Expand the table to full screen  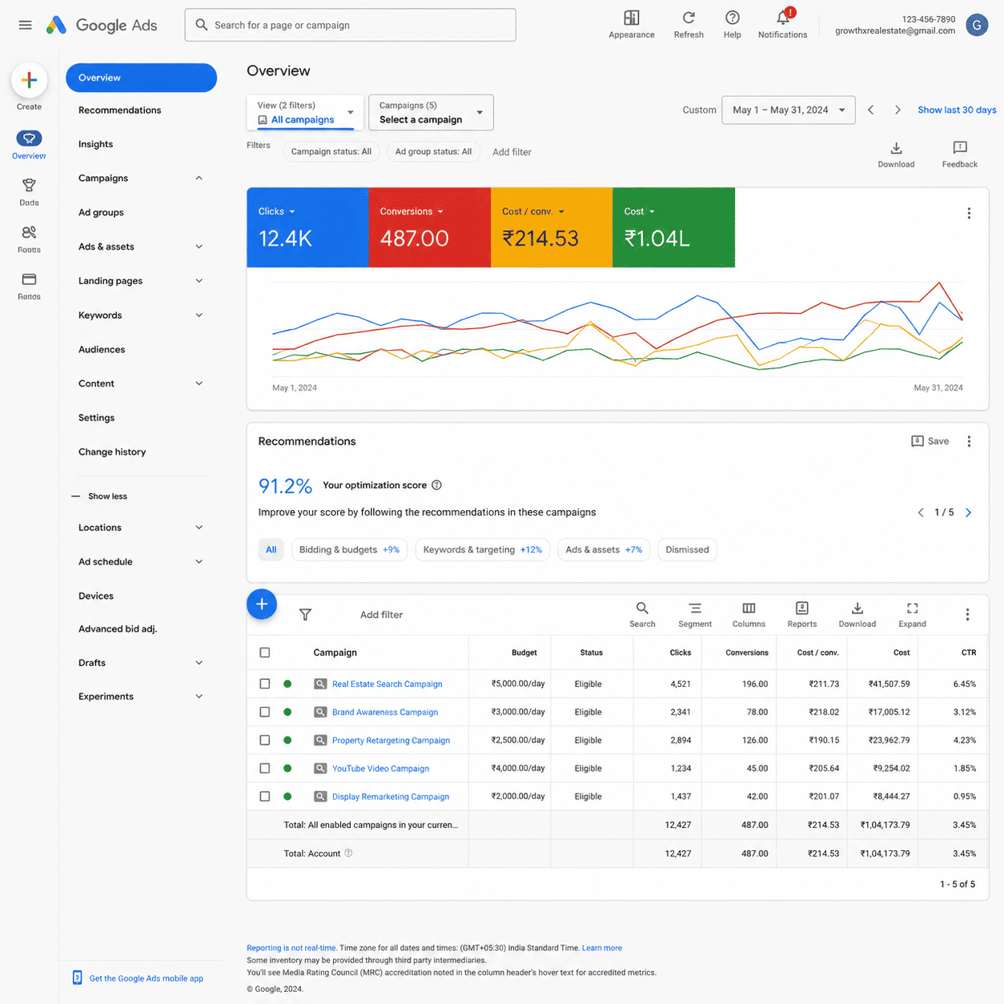912,615
